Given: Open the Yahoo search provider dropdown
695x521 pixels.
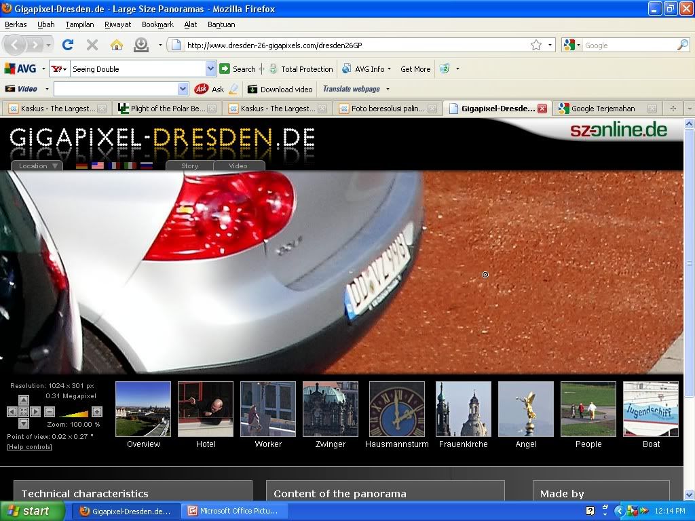Looking at the screenshot, I should coord(59,69).
